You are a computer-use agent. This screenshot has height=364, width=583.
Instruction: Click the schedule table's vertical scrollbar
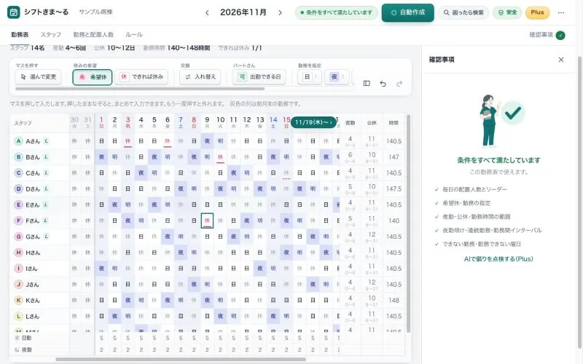[x=408, y=223]
